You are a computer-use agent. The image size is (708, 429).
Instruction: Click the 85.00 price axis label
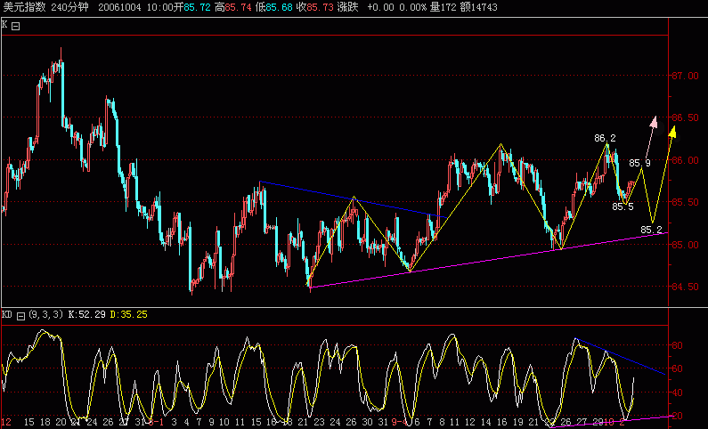pyautogui.click(x=685, y=245)
